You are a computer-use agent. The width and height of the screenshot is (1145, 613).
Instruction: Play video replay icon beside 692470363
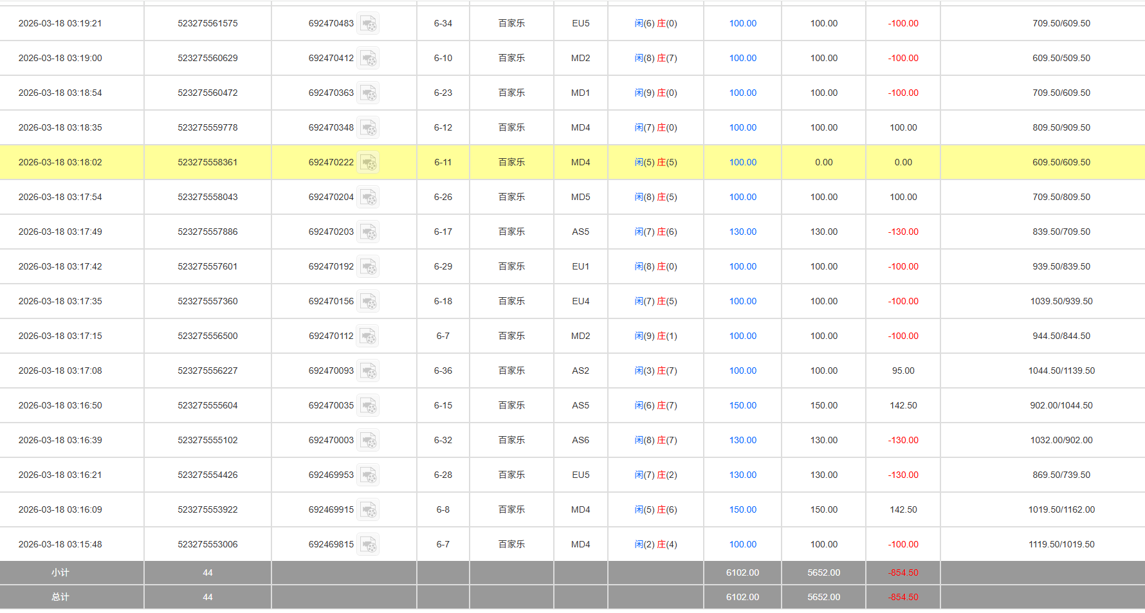click(x=368, y=93)
